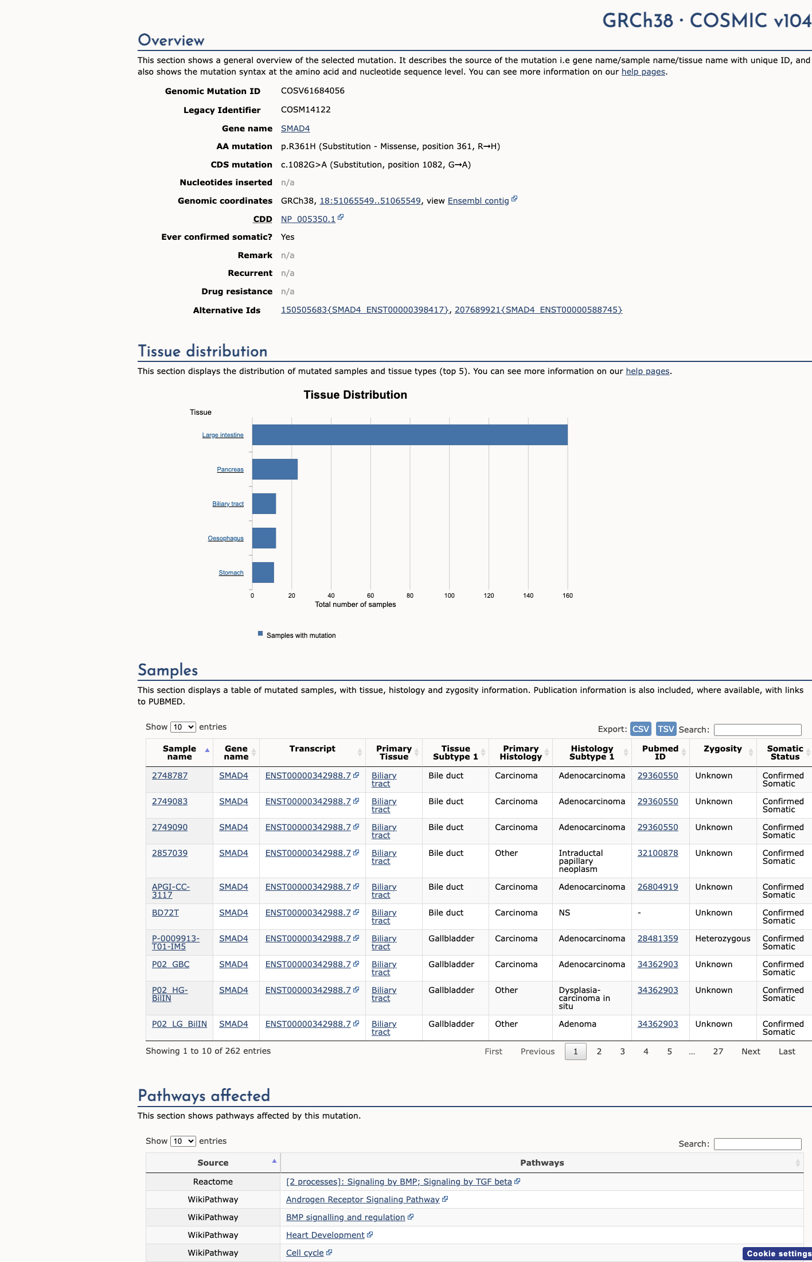
Task: Open Pubmed ID 32100878 link
Action: click(658, 853)
